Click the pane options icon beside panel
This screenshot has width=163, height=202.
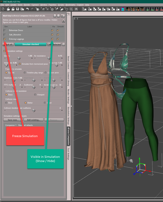pyautogui.click(x=69, y=14)
